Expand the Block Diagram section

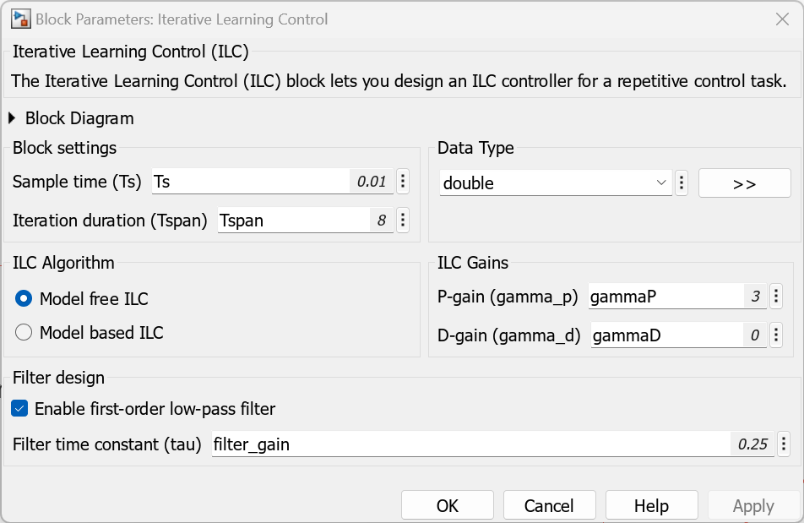[12, 118]
